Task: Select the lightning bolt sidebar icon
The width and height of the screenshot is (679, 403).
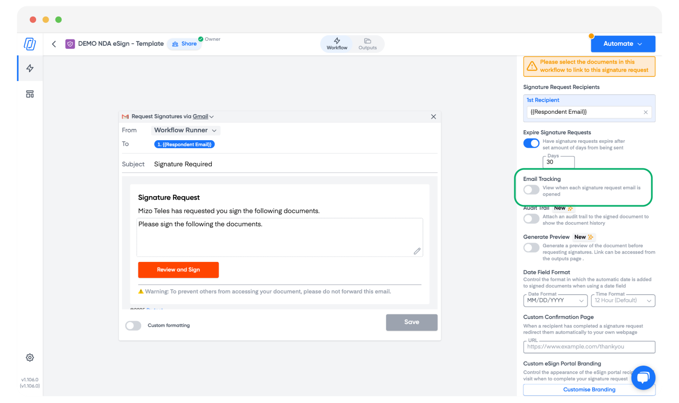Action: (30, 68)
